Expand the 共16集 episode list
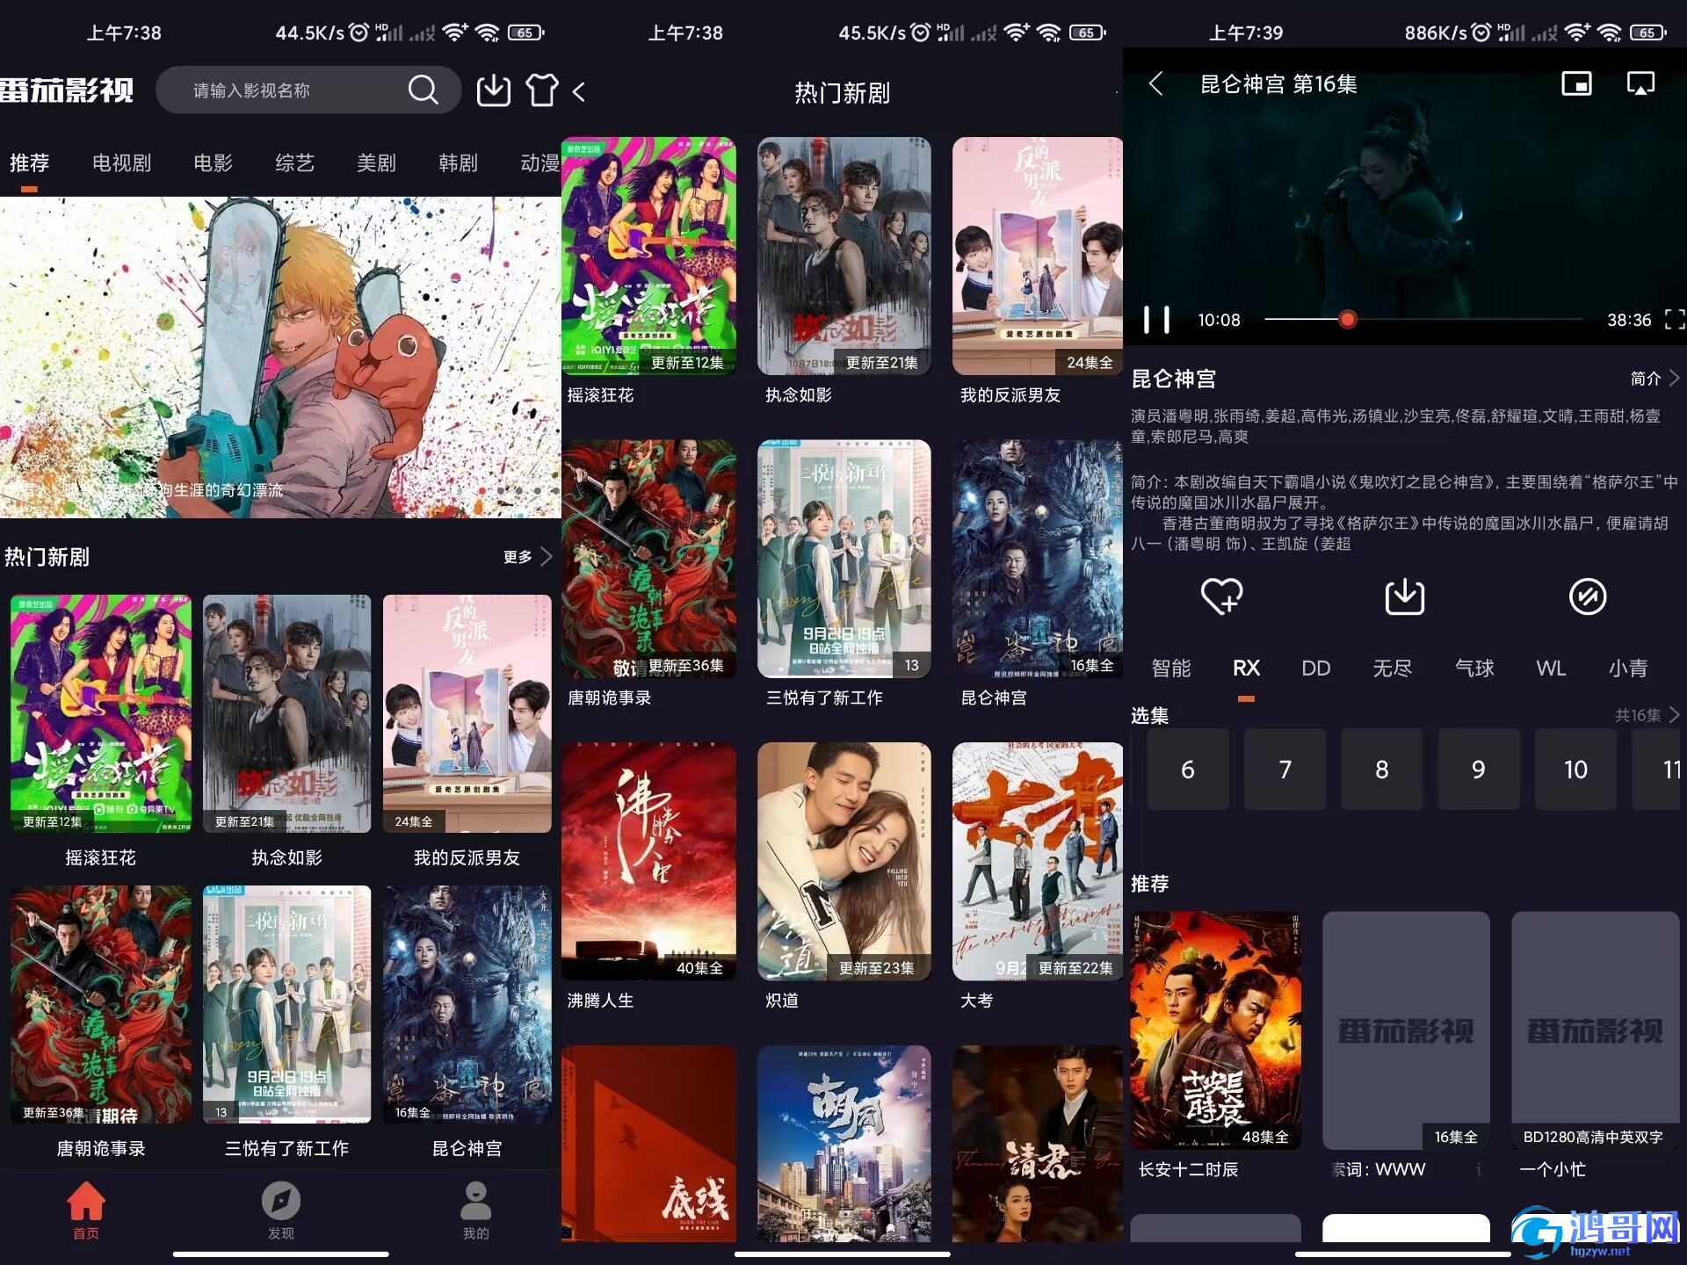This screenshot has width=1687, height=1265. tap(1647, 715)
